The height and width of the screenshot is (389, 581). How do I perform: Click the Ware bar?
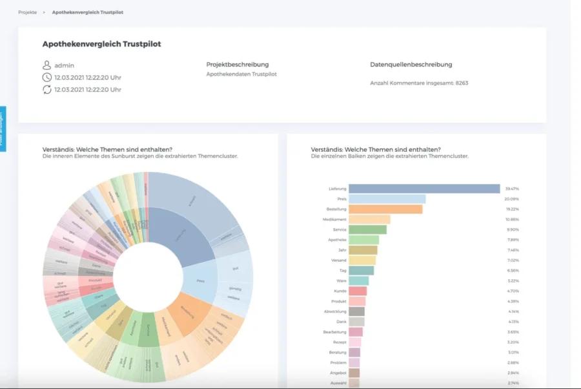point(359,280)
